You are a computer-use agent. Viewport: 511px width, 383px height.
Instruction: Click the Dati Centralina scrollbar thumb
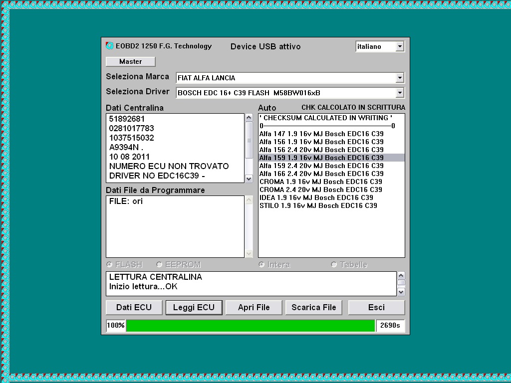click(x=249, y=140)
